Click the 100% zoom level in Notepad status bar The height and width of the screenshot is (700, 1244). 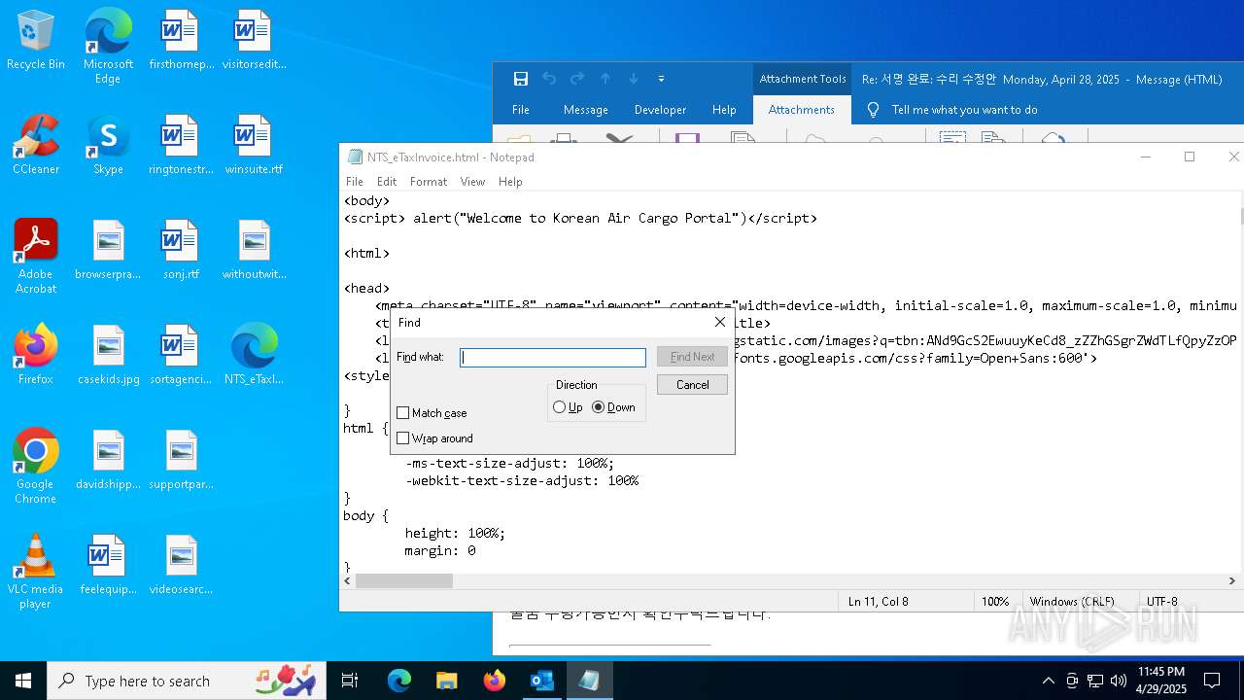(x=995, y=602)
